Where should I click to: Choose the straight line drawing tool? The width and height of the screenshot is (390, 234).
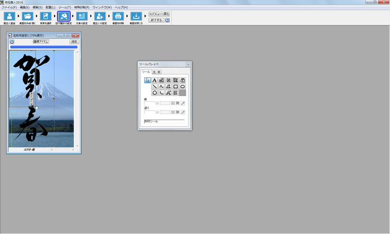tap(154, 87)
